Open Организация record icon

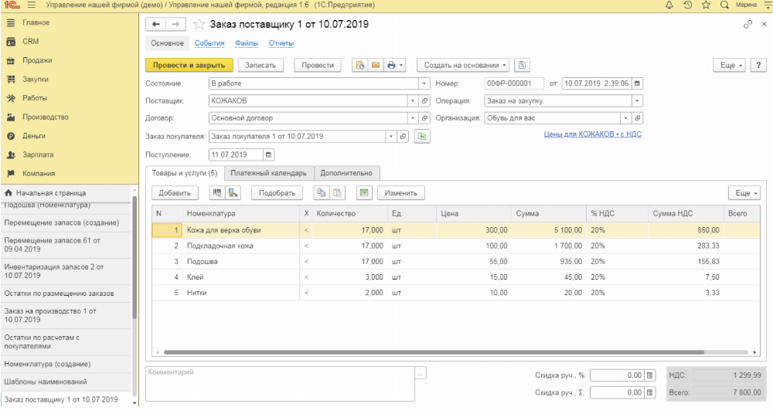pos(638,118)
